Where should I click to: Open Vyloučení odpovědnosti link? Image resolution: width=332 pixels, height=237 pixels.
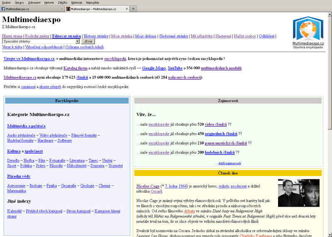coord(44,47)
